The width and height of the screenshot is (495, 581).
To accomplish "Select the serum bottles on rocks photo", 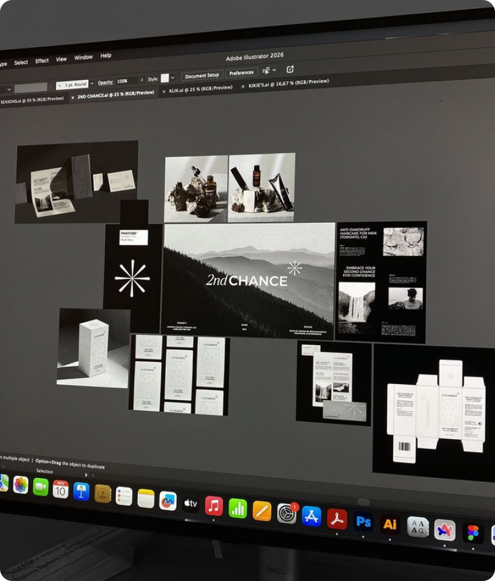I will [x=196, y=189].
